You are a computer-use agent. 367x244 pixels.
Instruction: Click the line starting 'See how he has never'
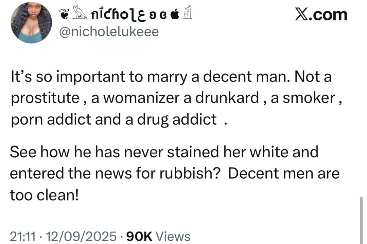(x=164, y=152)
